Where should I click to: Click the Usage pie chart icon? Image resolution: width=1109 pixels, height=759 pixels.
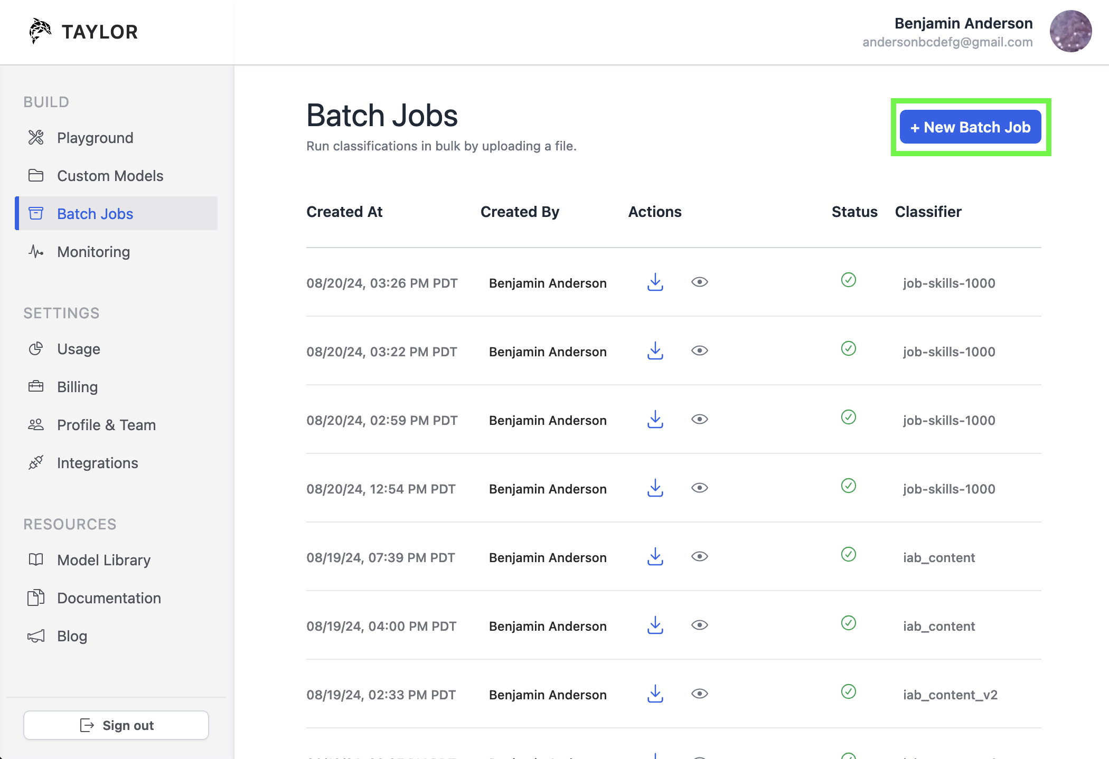pos(36,348)
